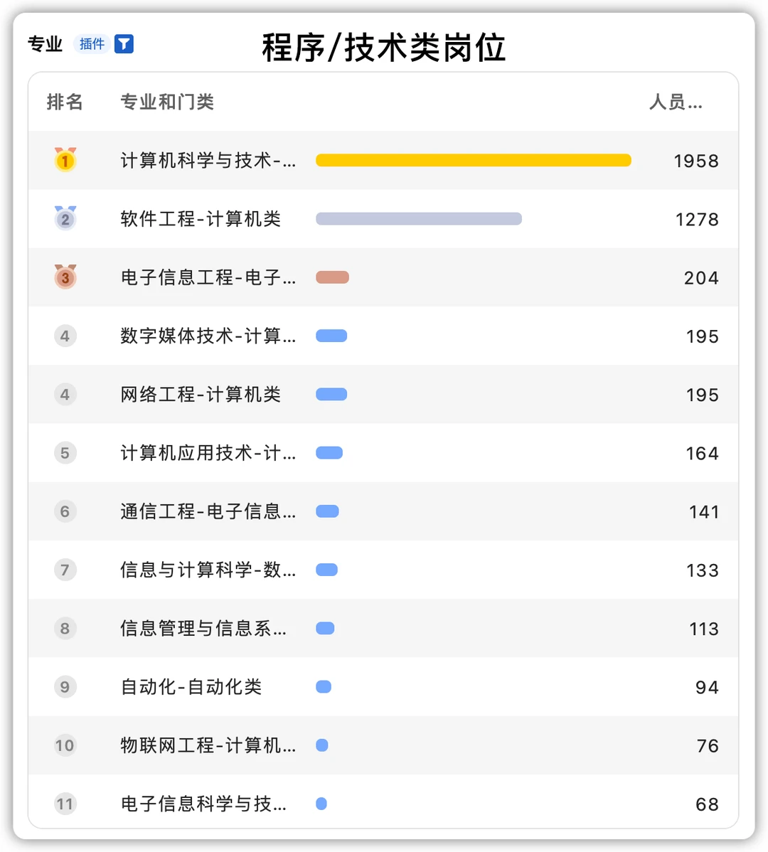This screenshot has height=852, width=768.
Task: Click the rank 9 number badge
Action: pos(65,687)
